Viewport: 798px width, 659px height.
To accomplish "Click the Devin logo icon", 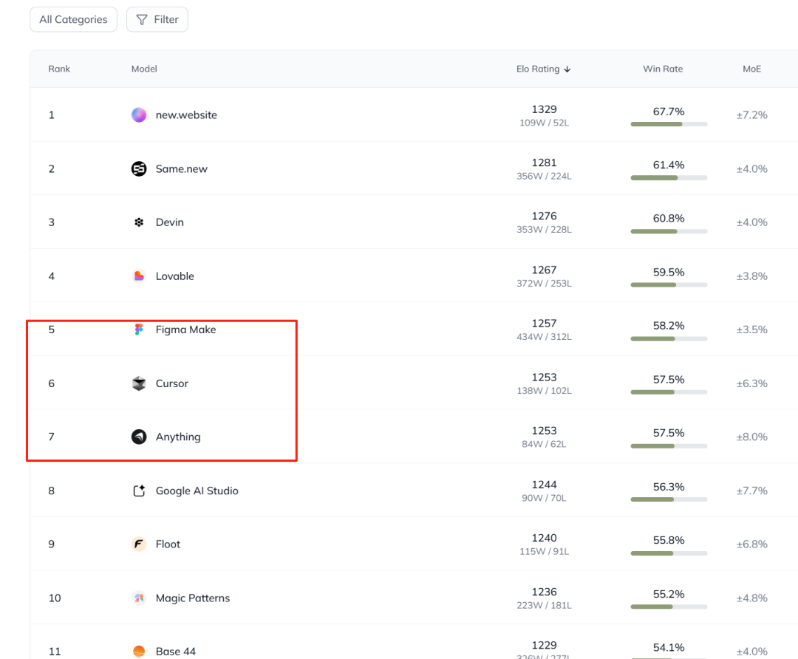I will click(139, 222).
